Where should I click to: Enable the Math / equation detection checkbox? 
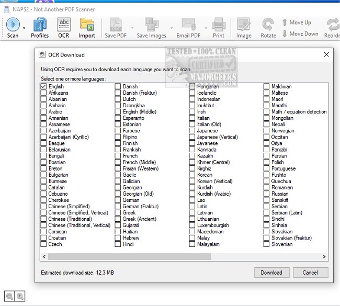[x=266, y=112]
